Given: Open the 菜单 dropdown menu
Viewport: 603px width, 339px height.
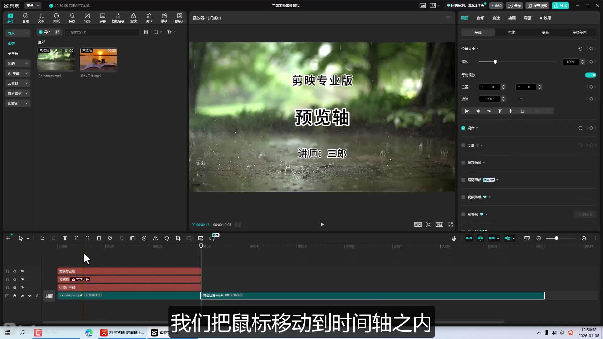Looking at the screenshot, I should pos(33,6).
